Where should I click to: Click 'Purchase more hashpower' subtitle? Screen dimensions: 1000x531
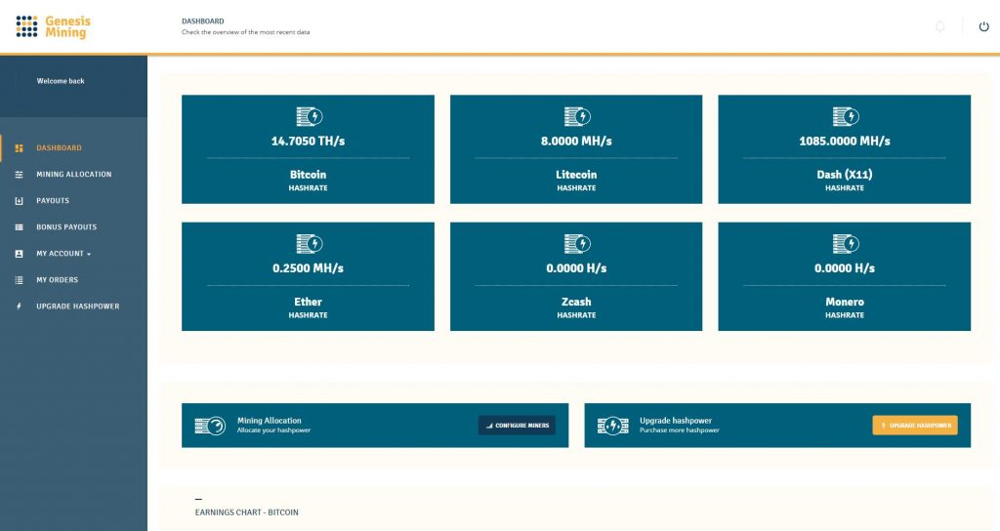[680, 430]
